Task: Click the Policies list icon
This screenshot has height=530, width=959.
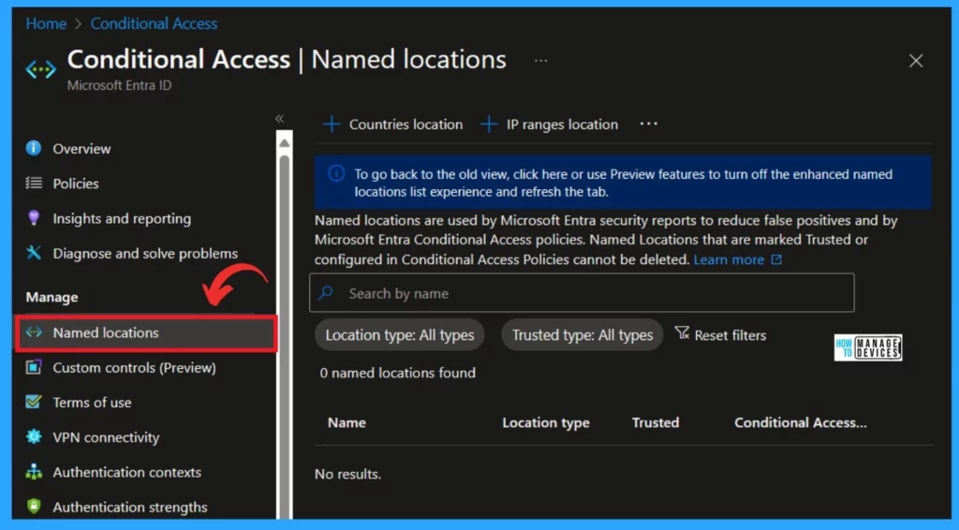Action: click(34, 183)
